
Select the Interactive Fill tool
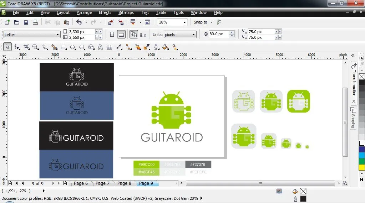pos(175,47)
